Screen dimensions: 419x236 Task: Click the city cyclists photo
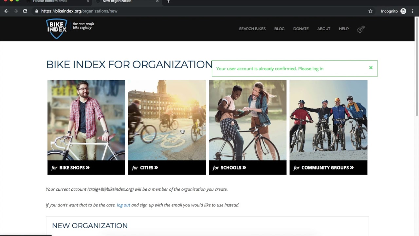point(167,120)
